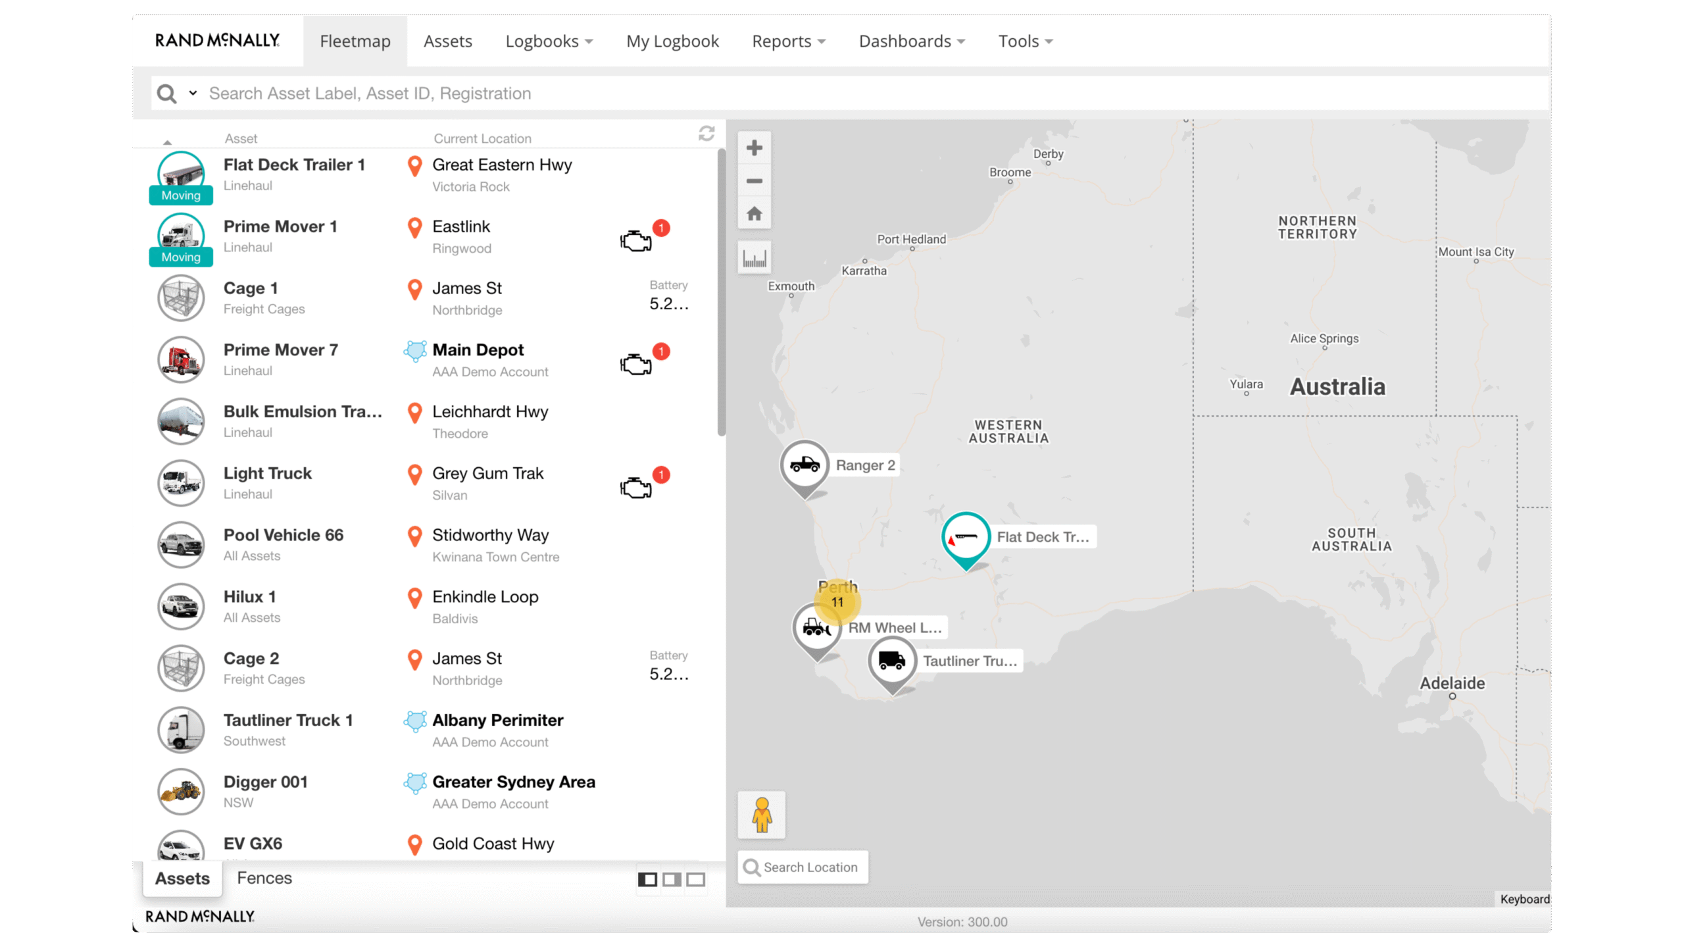Open the search filter dropdown arrow
The height and width of the screenshot is (947, 1684).
point(193,93)
